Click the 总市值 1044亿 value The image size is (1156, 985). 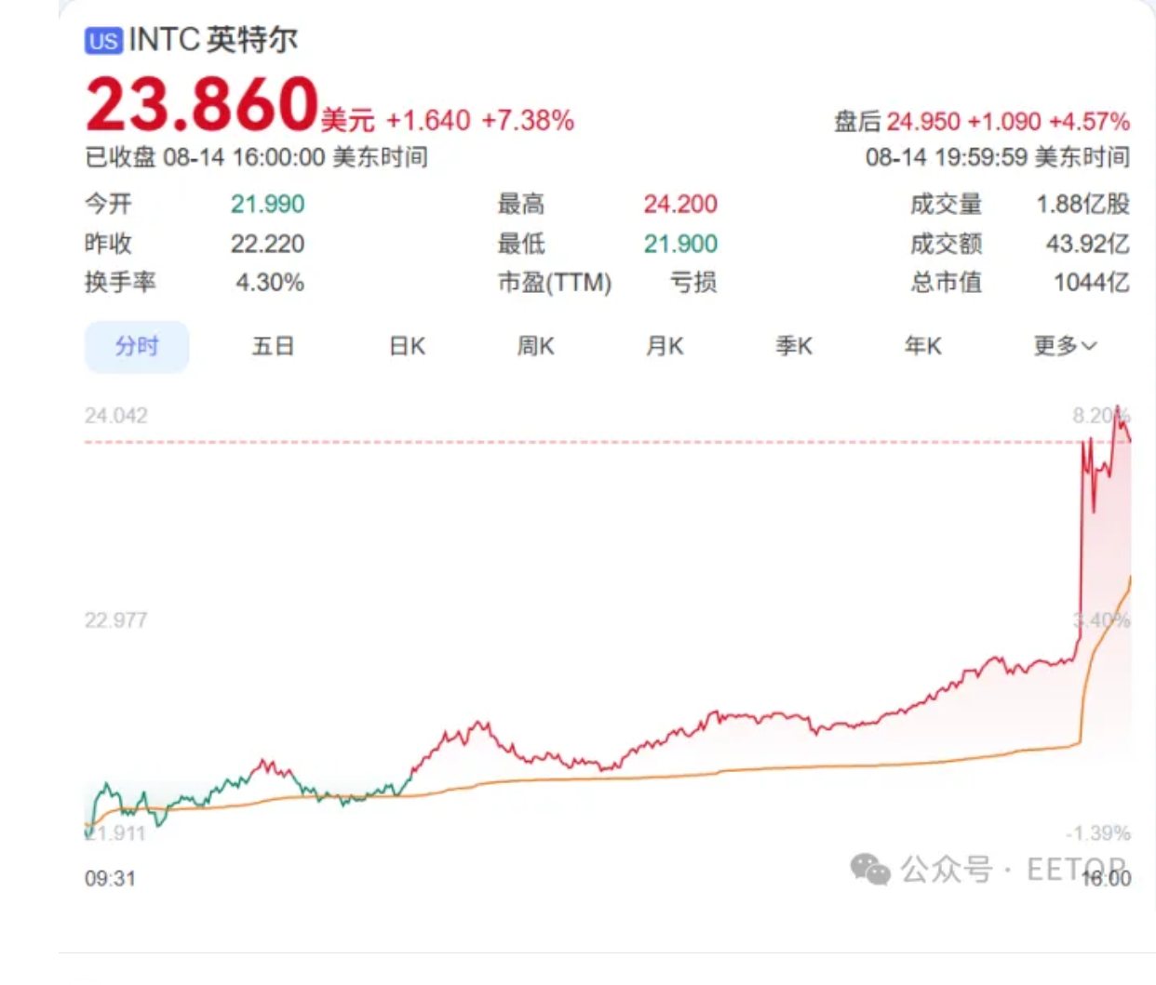[x=1091, y=283]
